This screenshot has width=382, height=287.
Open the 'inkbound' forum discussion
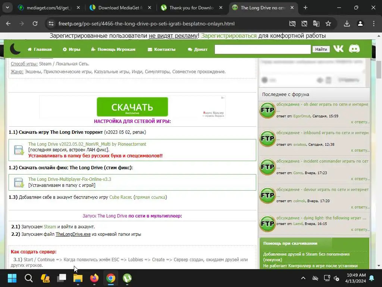coord(322,133)
